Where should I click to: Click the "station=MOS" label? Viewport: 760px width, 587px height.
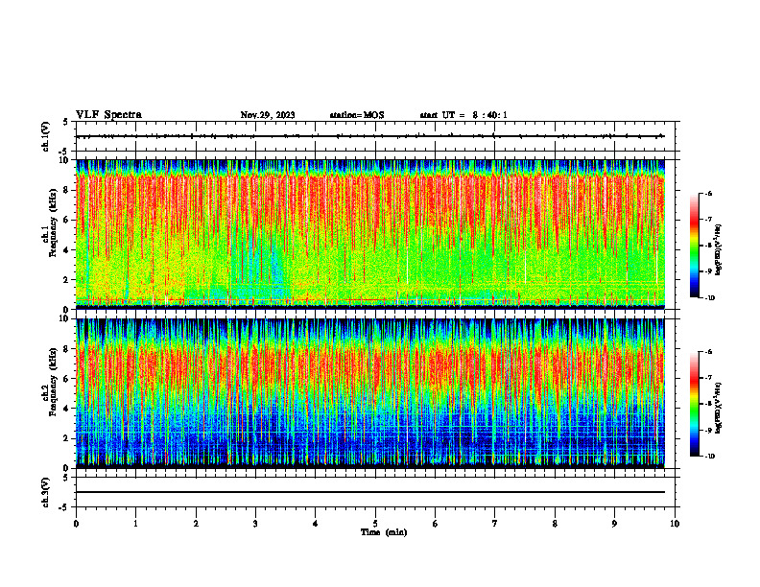coord(357,115)
